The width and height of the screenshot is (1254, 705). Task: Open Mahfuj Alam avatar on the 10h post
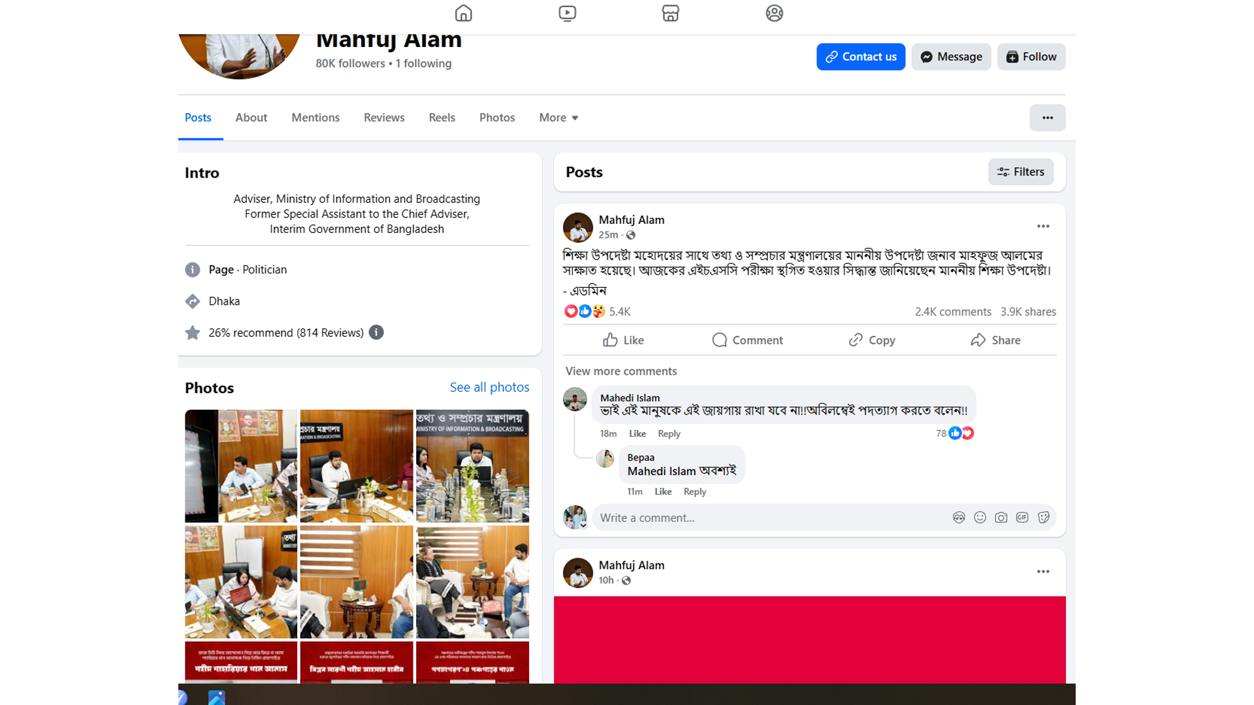click(577, 572)
